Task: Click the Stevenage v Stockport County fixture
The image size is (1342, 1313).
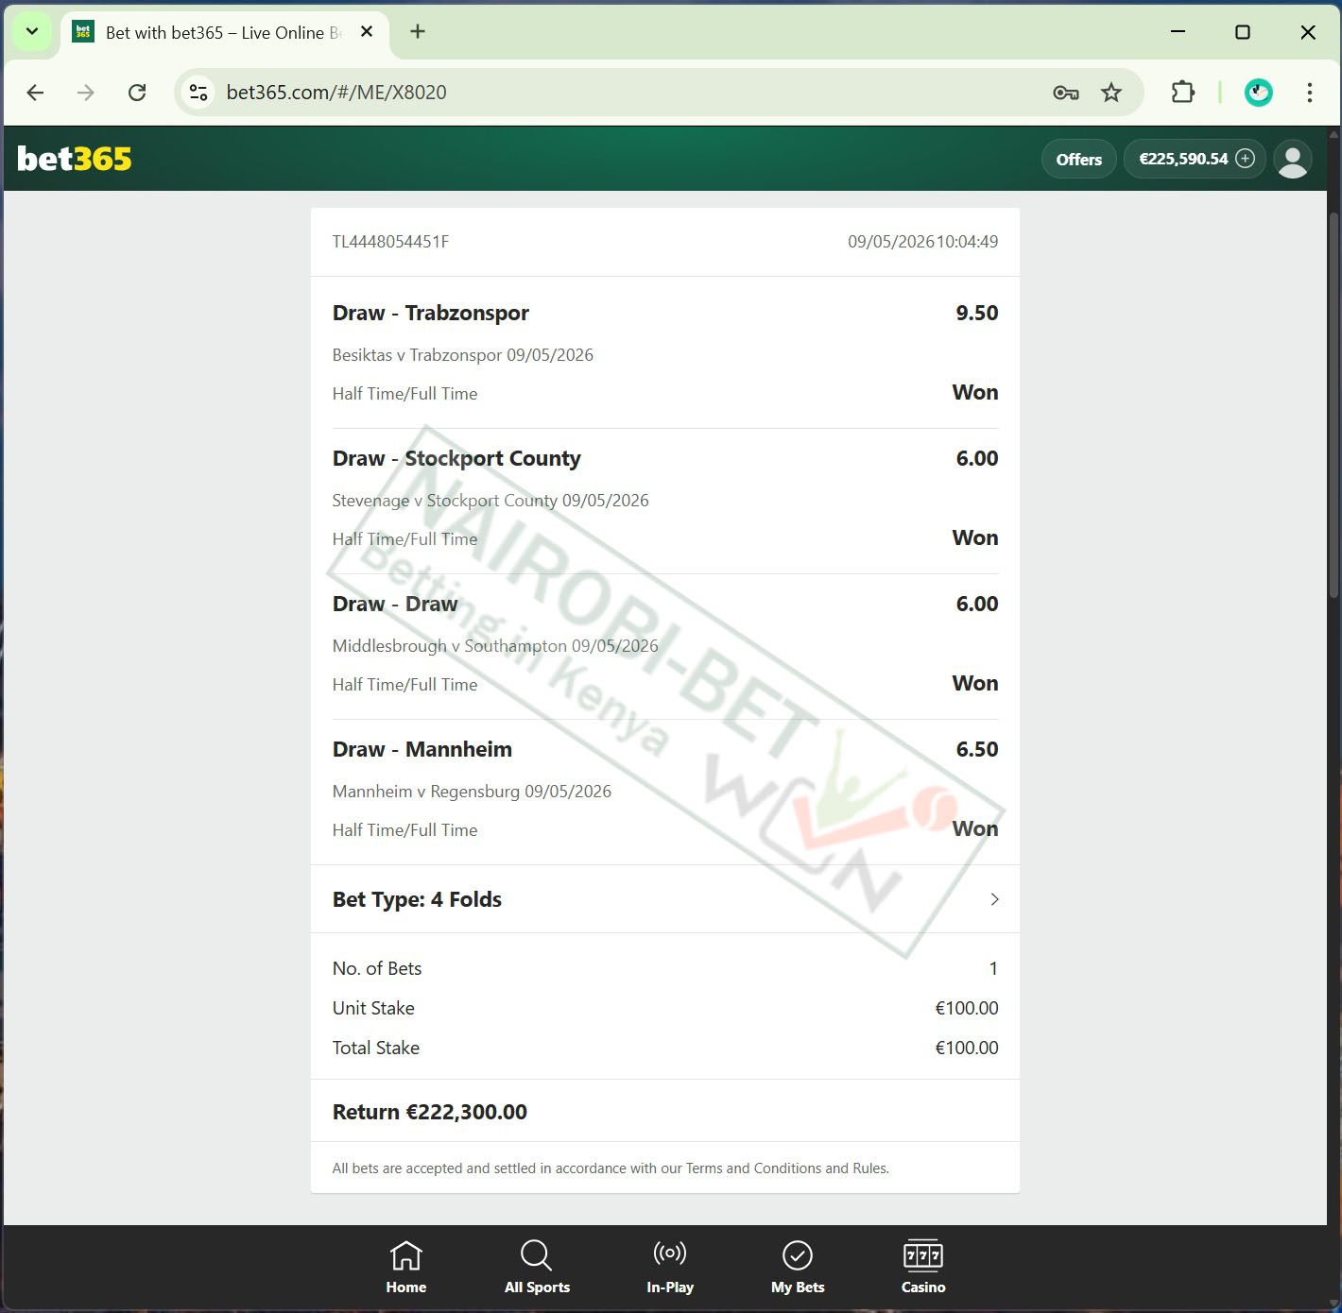Action: [490, 501]
